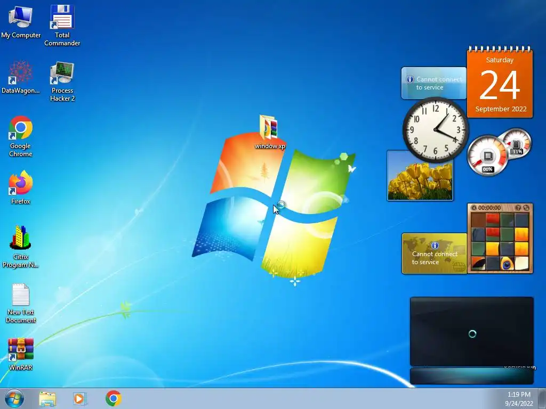Screen dimensions: 546x409
Task: Click the dark Media Center gadget panel
Action: coord(471,340)
